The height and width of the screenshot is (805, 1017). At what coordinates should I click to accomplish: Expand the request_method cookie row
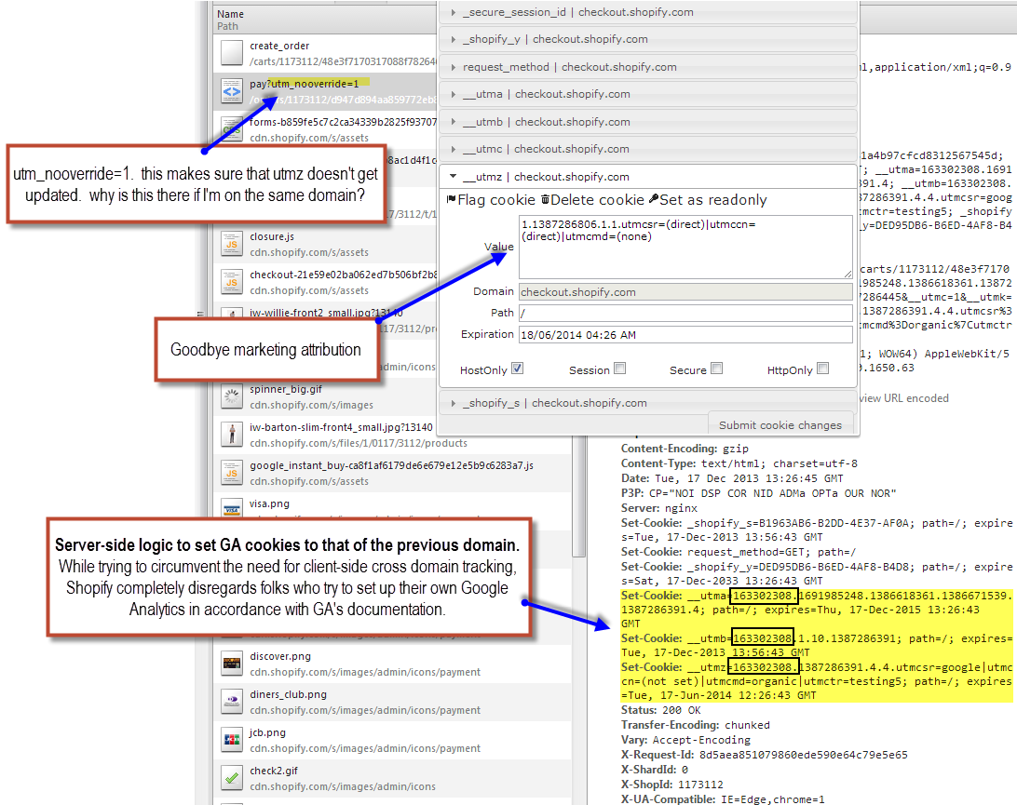648,67
